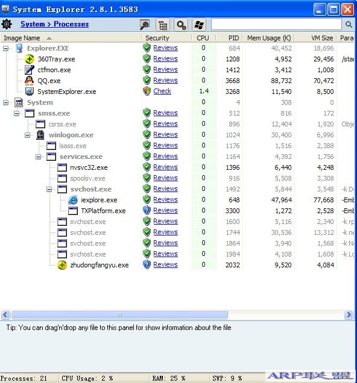Click the search magnifier icon beside the search box

point(349,24)
